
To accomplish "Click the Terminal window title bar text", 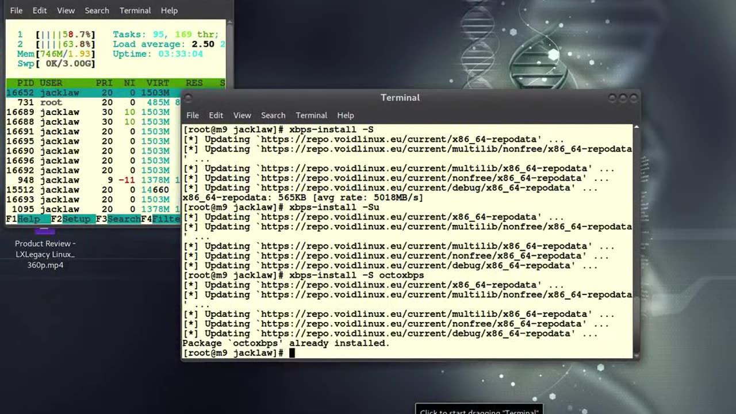I will (x=400, y=98).
